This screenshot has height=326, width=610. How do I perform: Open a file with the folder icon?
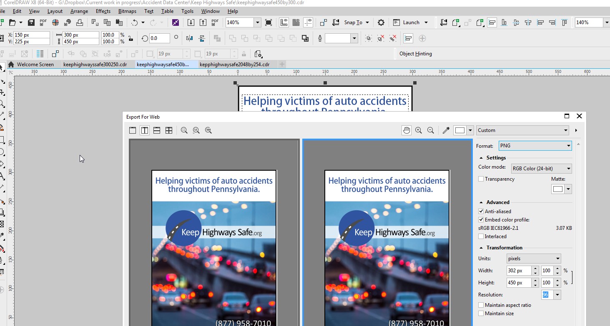click(13, 22)
